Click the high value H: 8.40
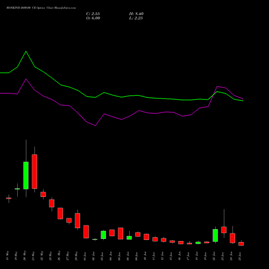The width and height of the screenshot is (269, 269). click(136, 14)
